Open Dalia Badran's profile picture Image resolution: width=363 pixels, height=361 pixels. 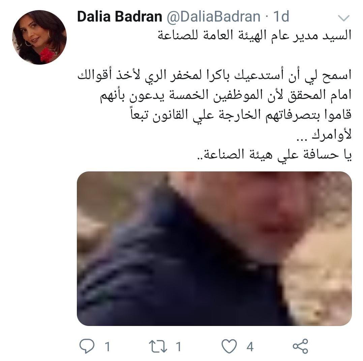click(x=39, y=37)
